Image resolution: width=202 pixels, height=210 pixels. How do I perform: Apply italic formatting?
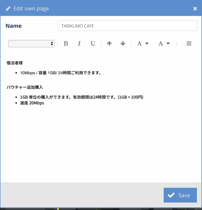click(79, 43)
